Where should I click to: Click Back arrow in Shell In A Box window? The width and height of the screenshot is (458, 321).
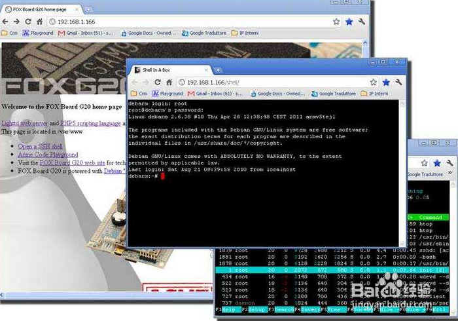(134, 83)
